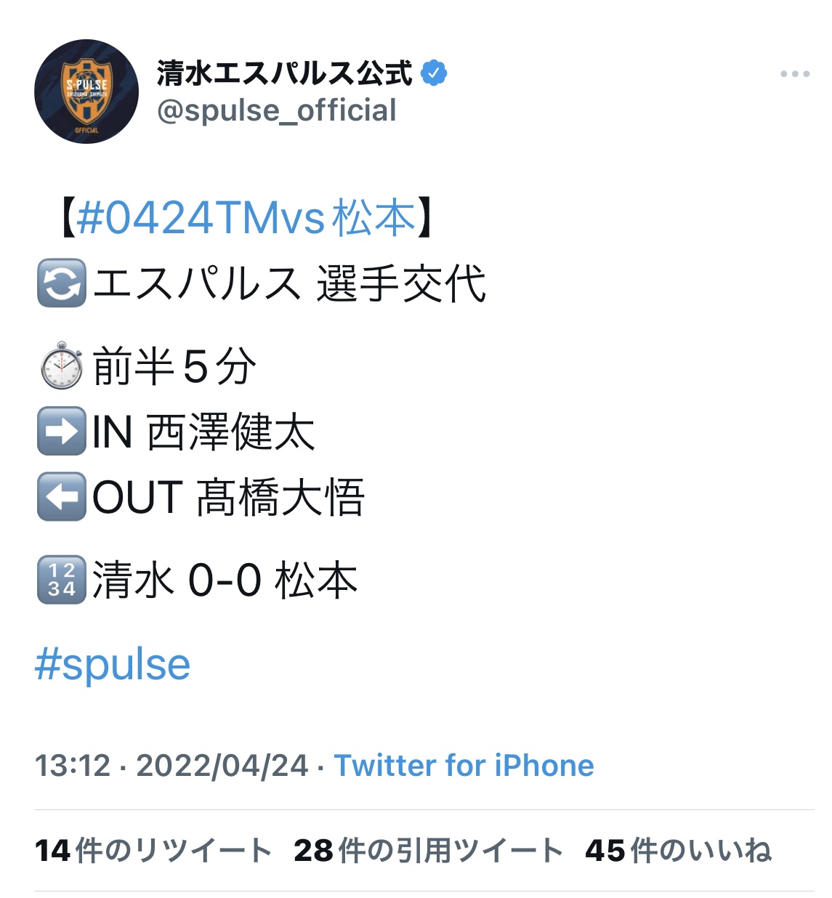Open the #0424TMvs松本 hashtag
The image size is (832, 898).
tap(246, 217)
